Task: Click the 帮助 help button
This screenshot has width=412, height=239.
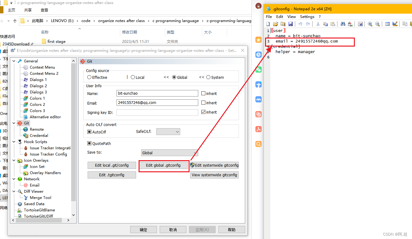Action: (x=232, y=230)
